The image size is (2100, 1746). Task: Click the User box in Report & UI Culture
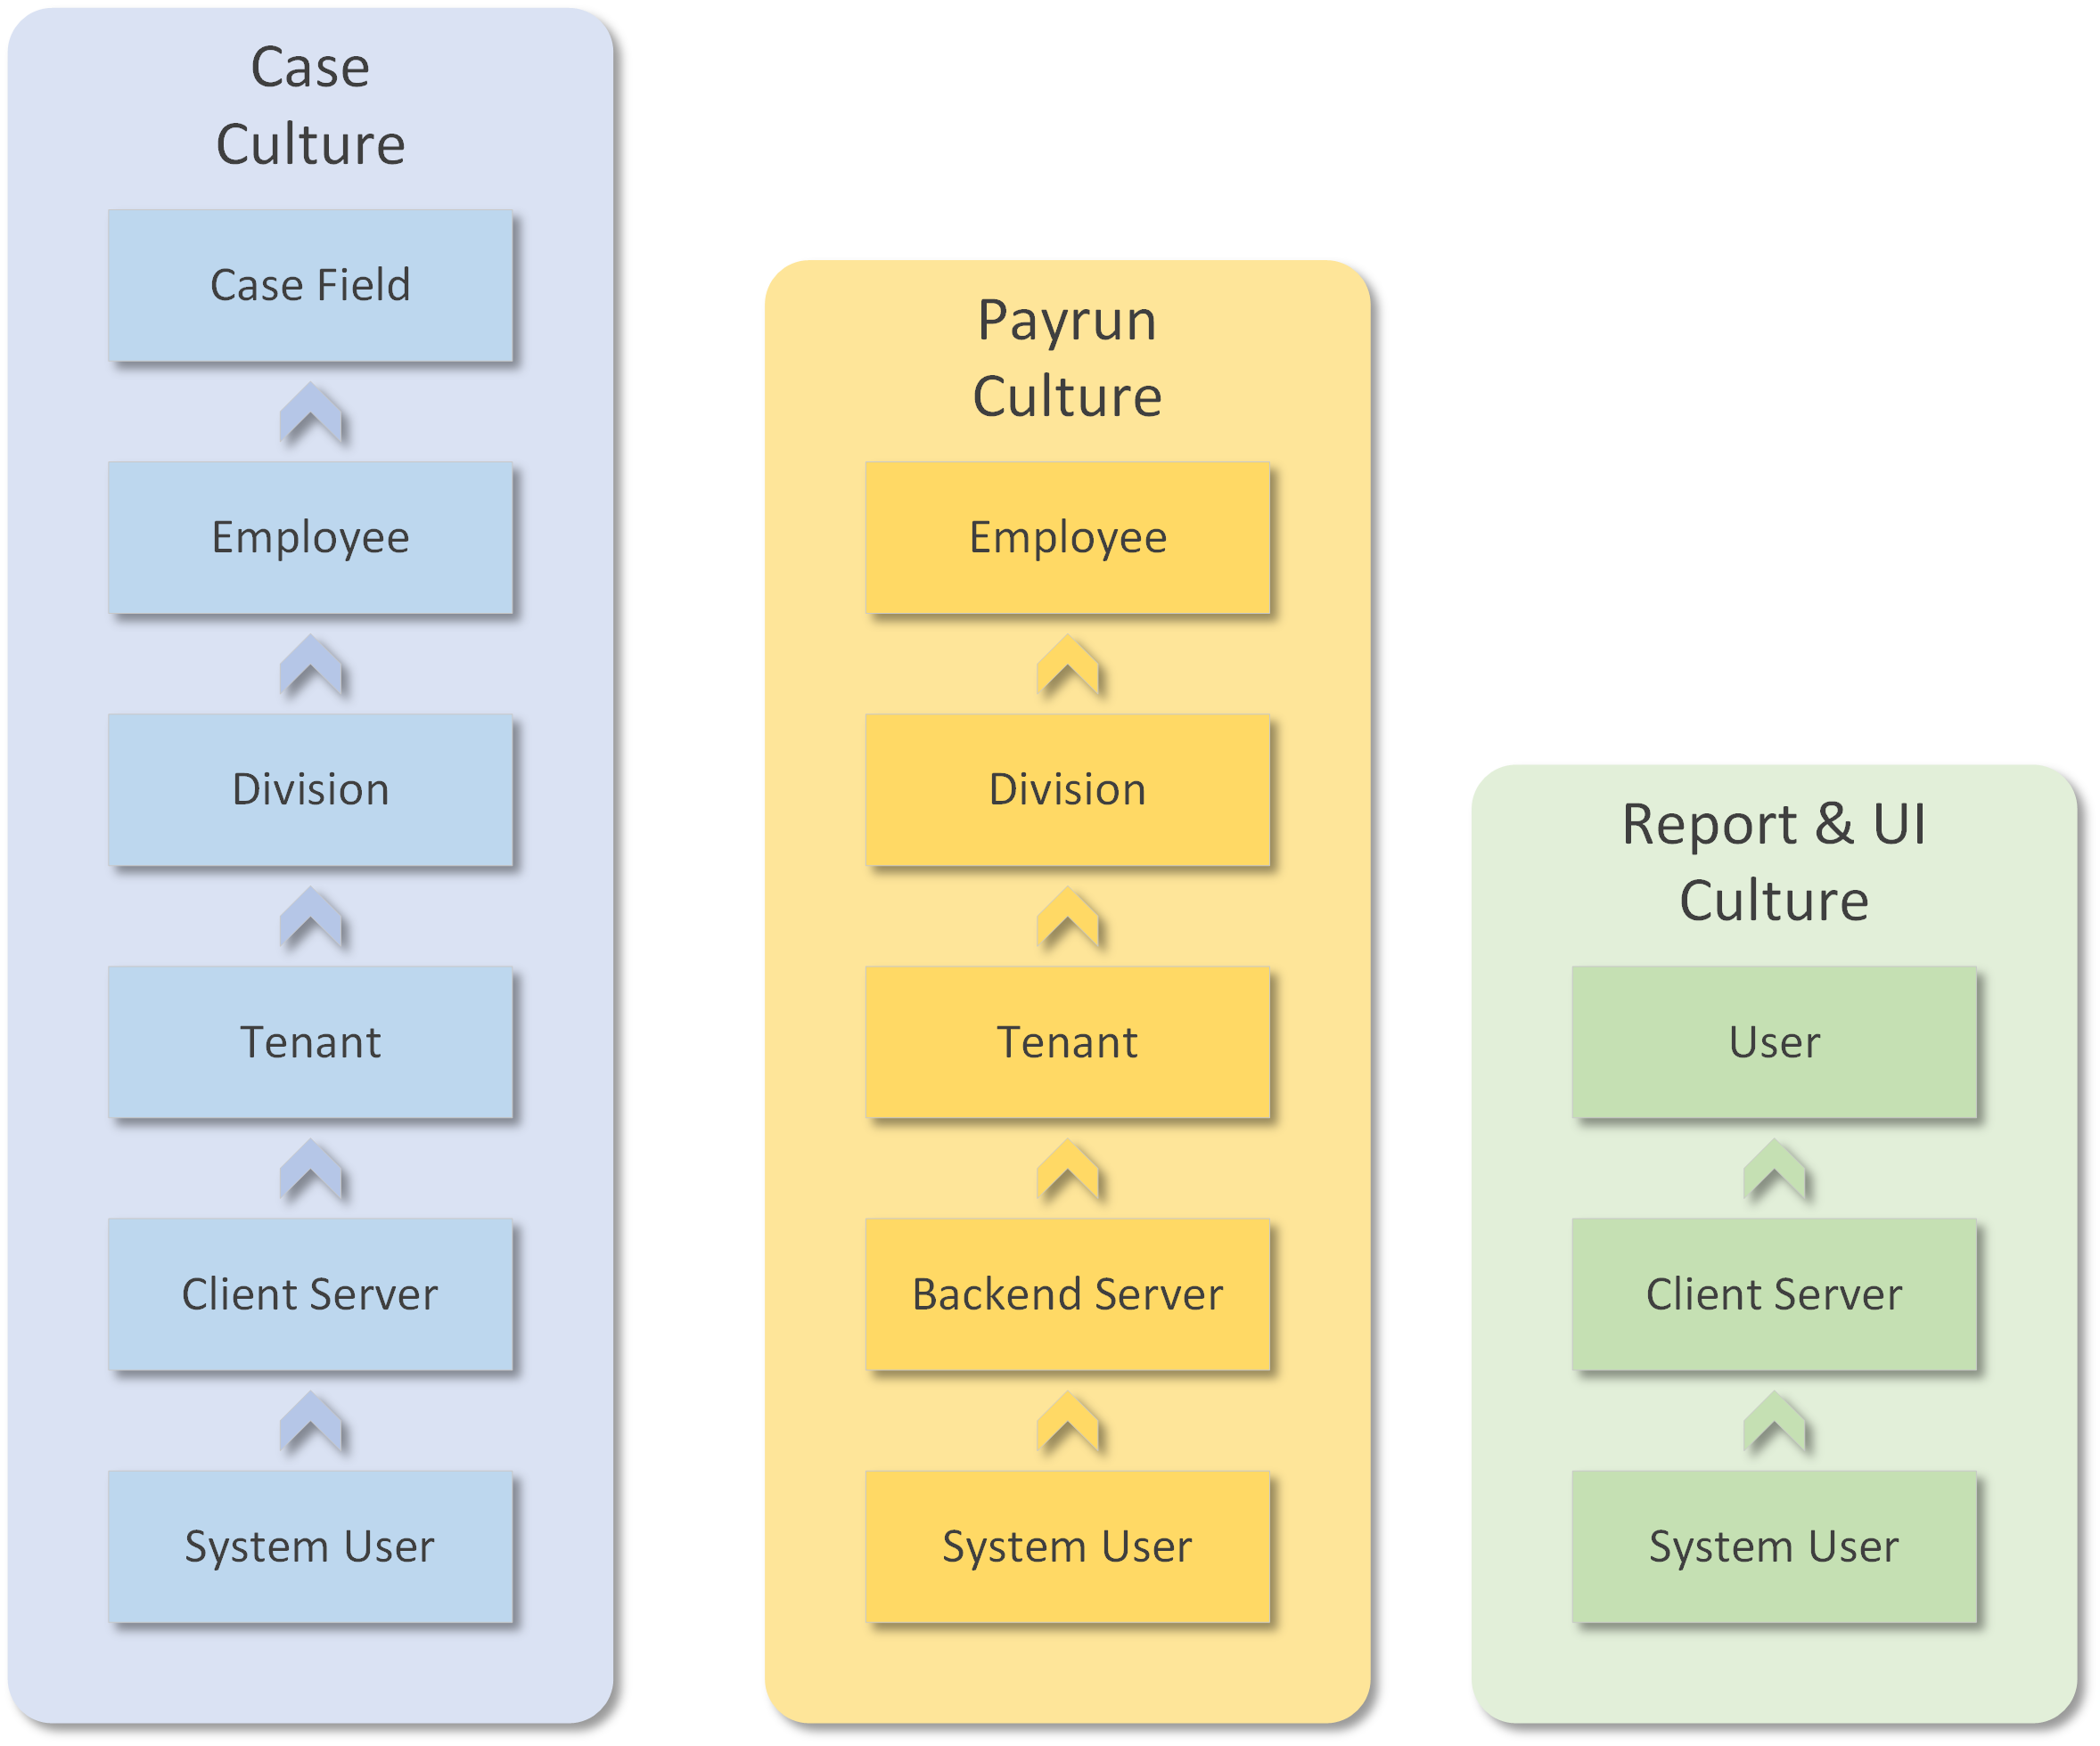coord(1775,1042)
